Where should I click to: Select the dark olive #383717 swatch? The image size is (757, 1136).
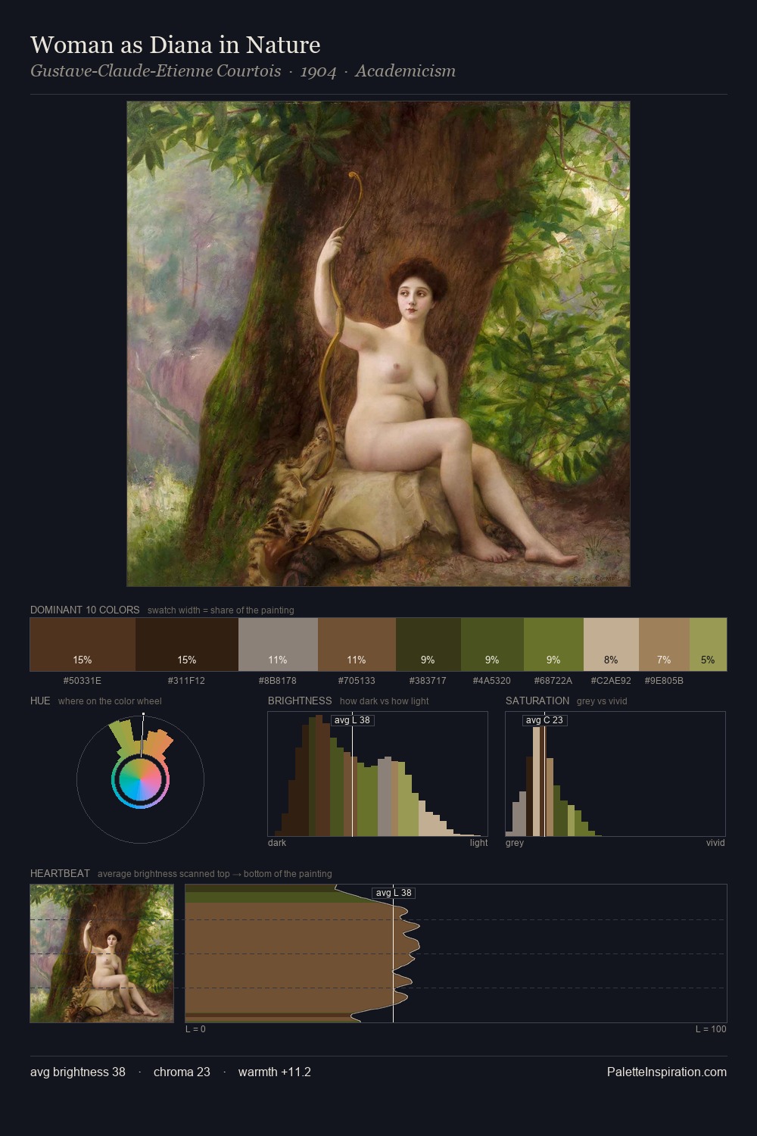(428, 644)
